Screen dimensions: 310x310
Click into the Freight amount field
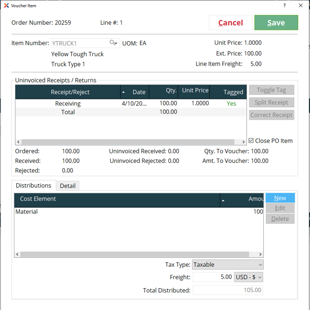(213, 277)
